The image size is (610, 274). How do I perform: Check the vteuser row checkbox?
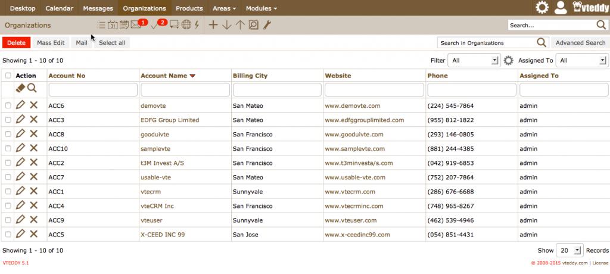[x=8, y=220]
